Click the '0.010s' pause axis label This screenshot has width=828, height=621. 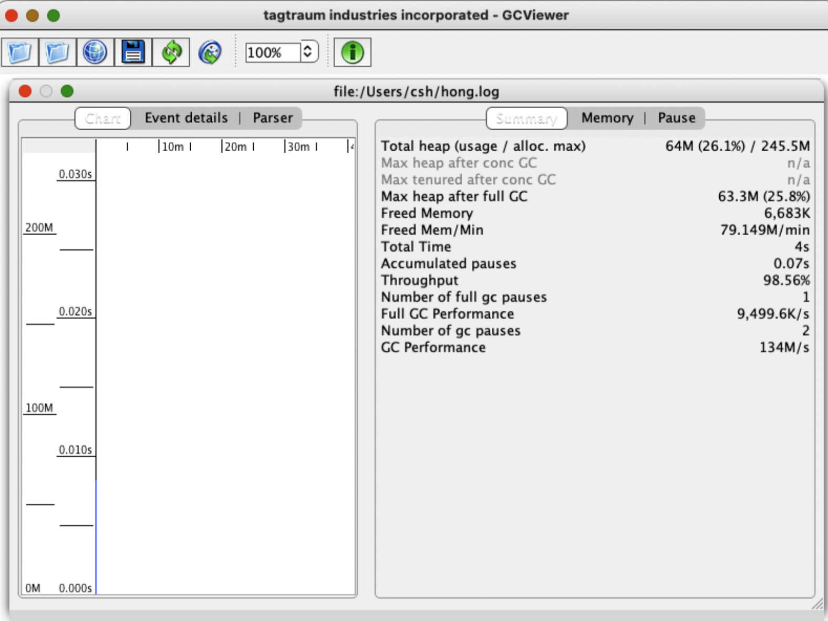(x=75, y=449)
